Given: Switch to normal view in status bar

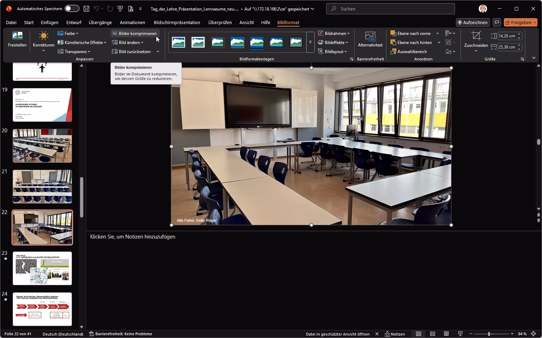Looking at the screenshot, I should point(419,334).
